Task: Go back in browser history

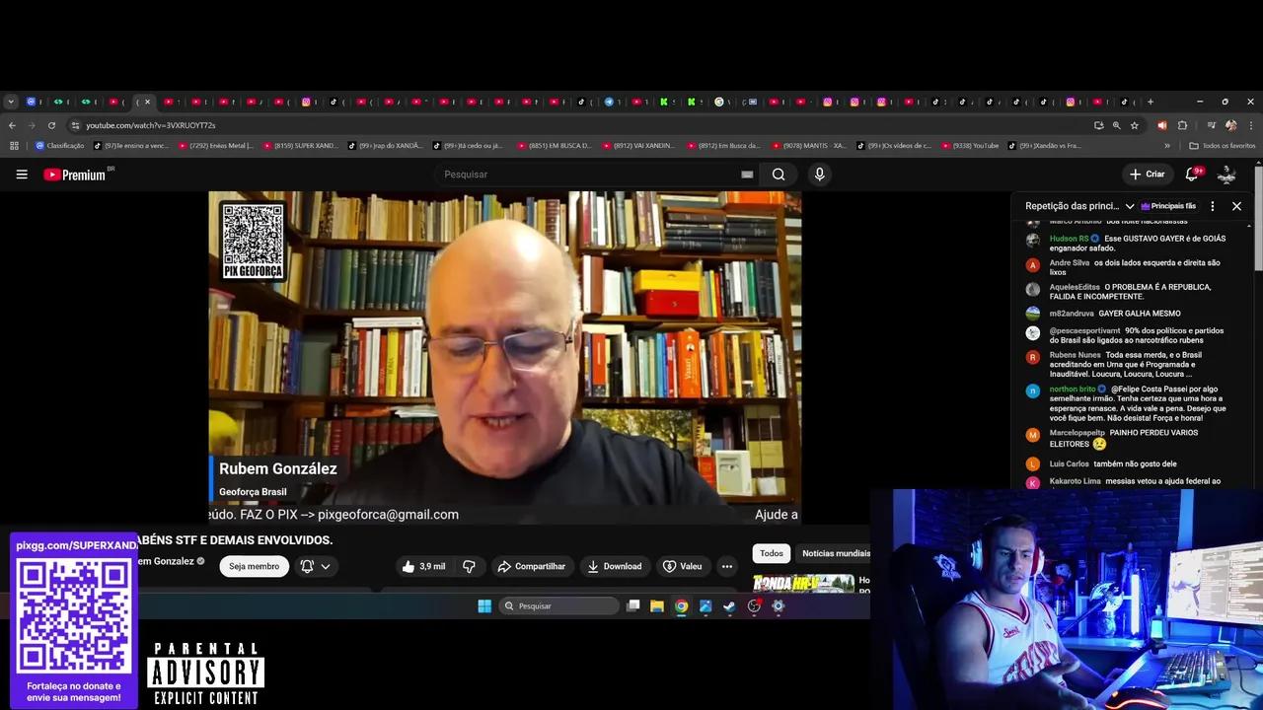Action: pyautogui.click(x=12, y=125)
